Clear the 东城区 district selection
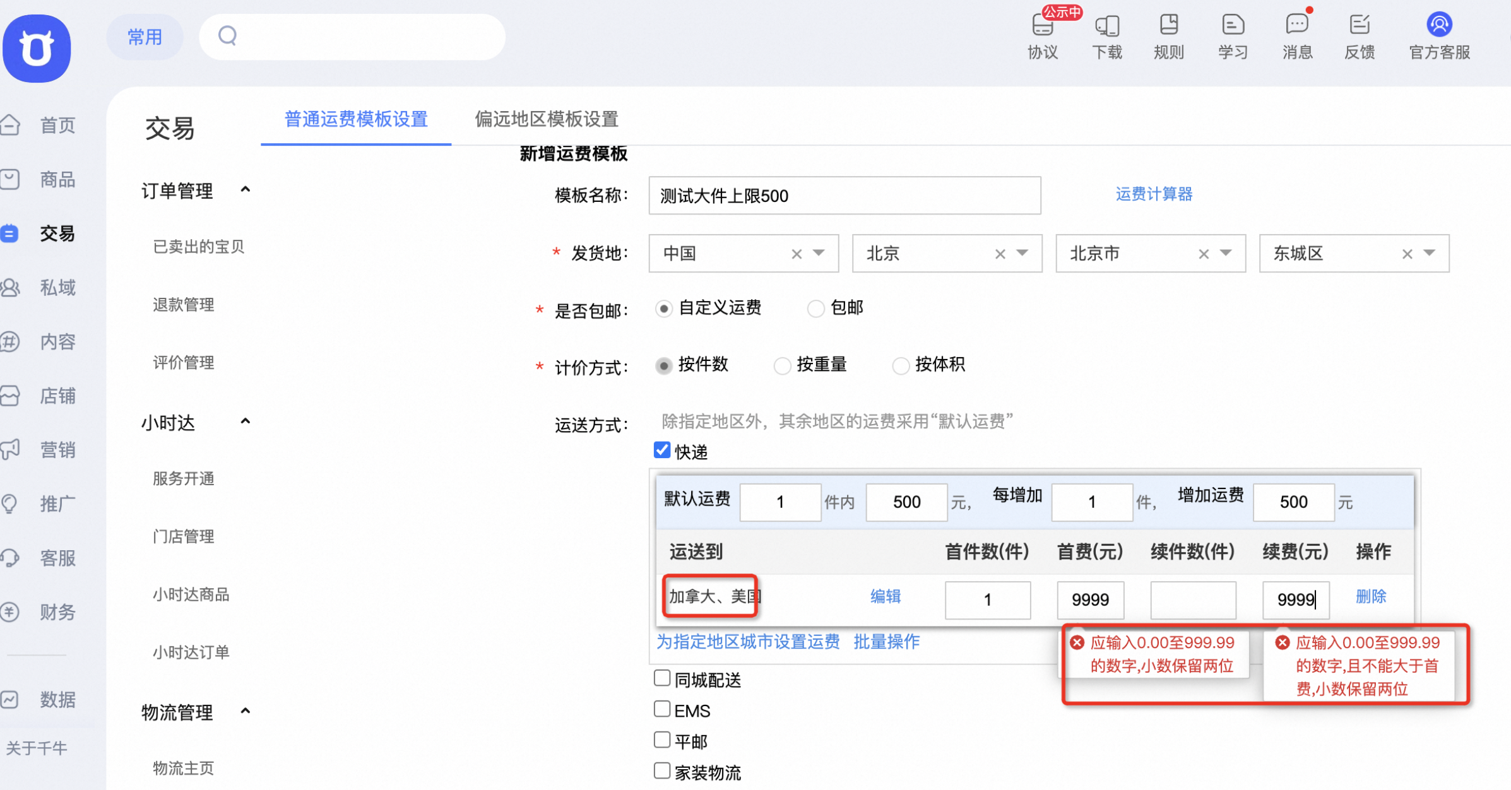Screen dimensions: 1511x790 point(1407,254)
